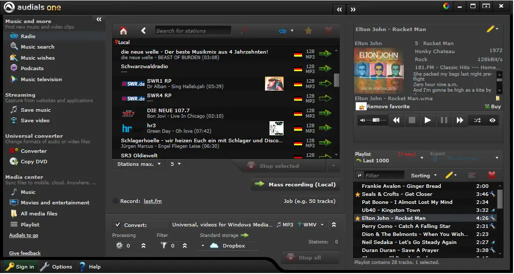Record SWR4 RP station arrow
514x274 pixels.
pos(325,98)
